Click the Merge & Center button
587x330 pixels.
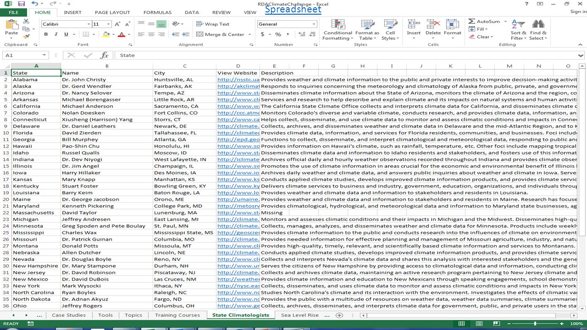click(x=221, y=34)
